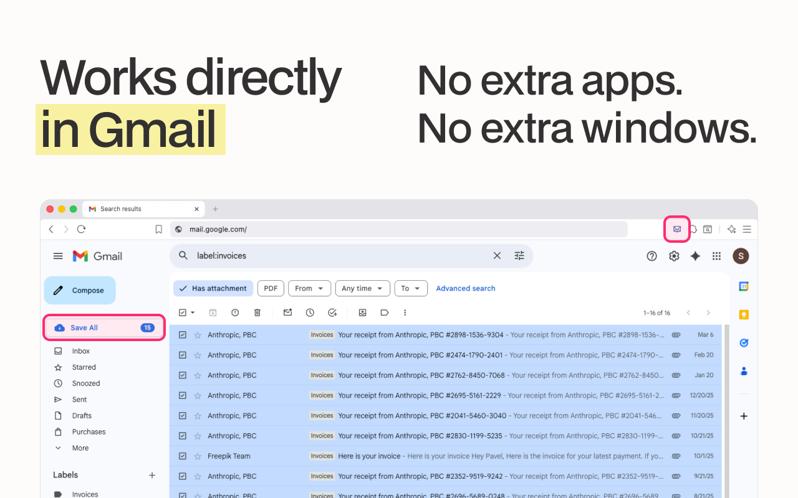
Task: Click the mail.google.com address bar
Action: pos(398,229)
